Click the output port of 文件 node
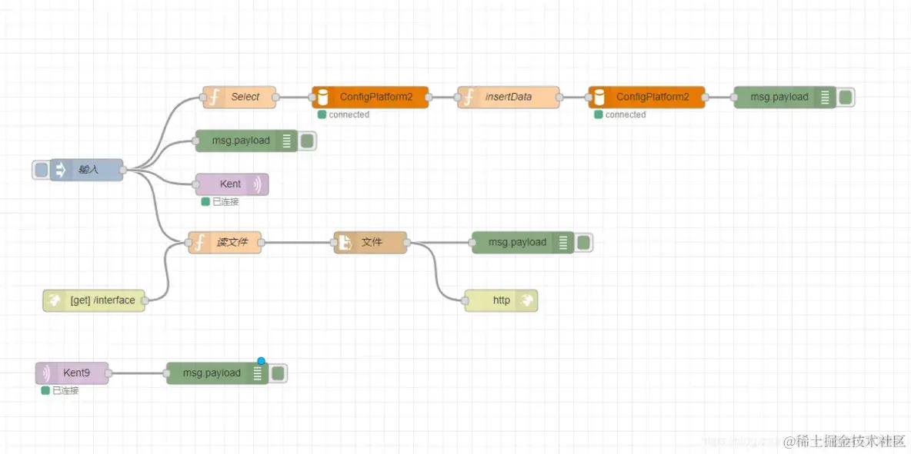The height and width of the screenshot is (454, 911). pos(407,243)
